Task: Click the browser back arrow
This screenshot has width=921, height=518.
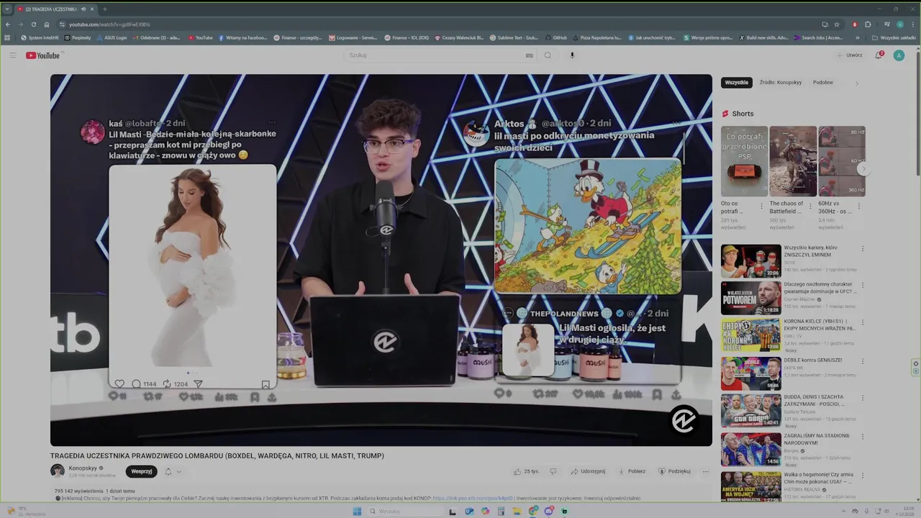Action: point(8,24)
